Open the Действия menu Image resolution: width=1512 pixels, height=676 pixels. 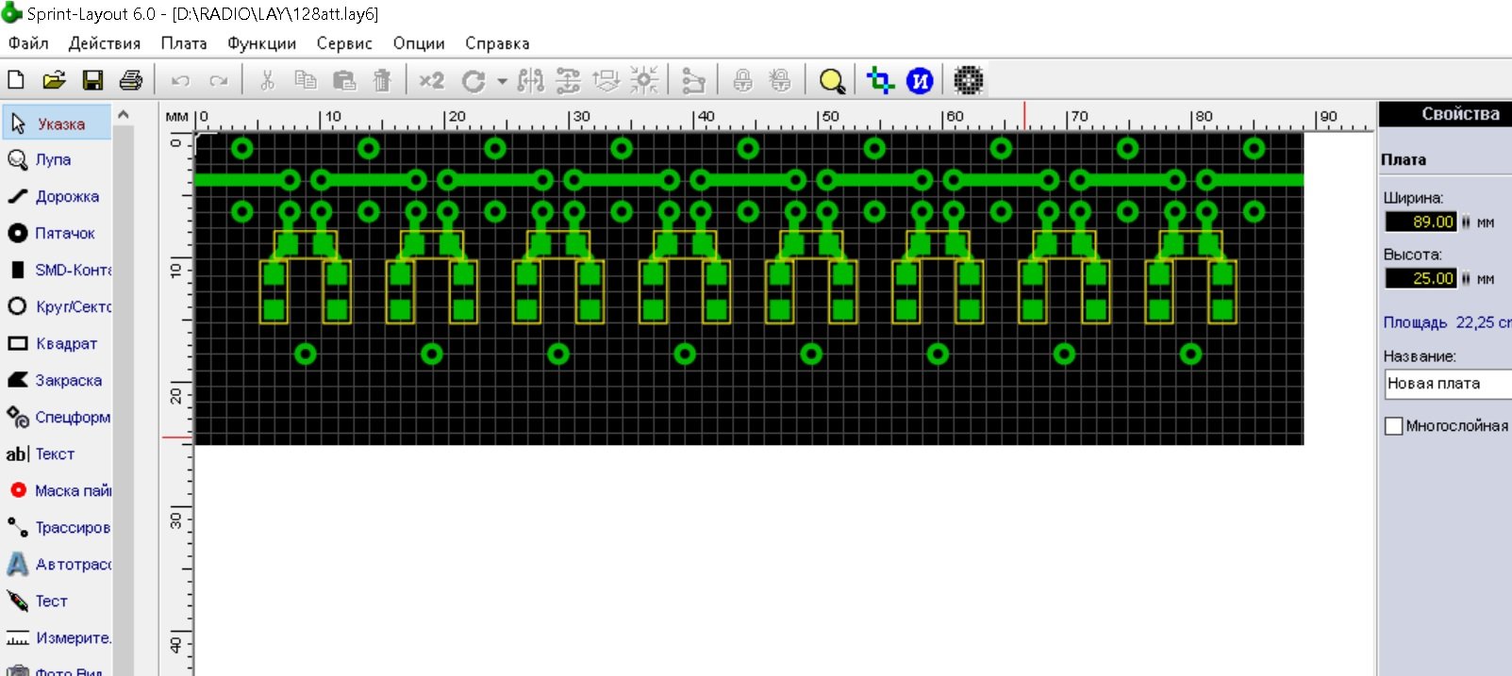tap(105, 43)
